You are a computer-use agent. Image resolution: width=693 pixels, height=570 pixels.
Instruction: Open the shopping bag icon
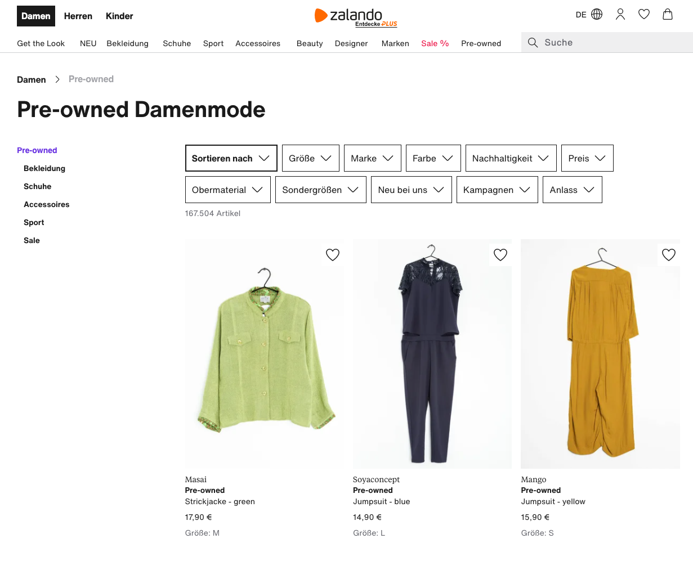click(x=668, y=14)
